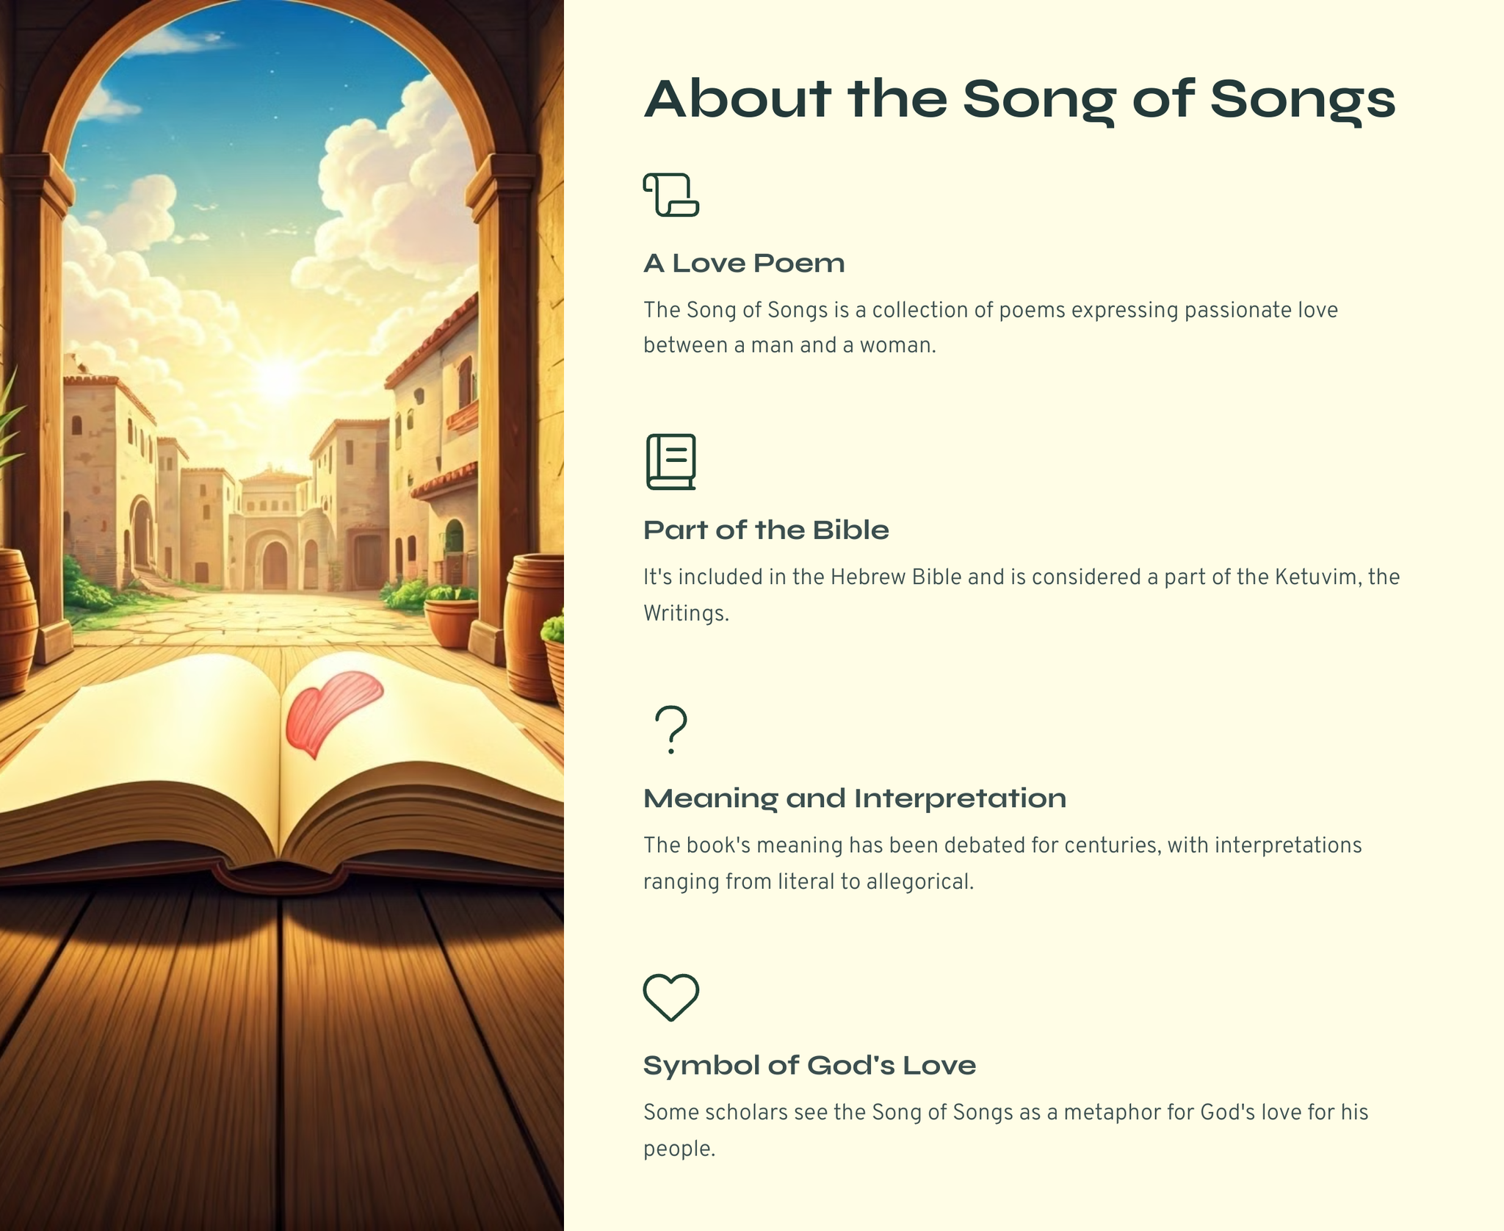
Task: Click the book icon above Part of the Bible
Action: click(670, 461)
